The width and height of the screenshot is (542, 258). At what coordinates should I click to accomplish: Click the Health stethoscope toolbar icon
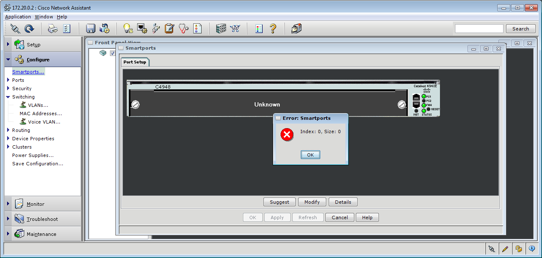[184, 28]
